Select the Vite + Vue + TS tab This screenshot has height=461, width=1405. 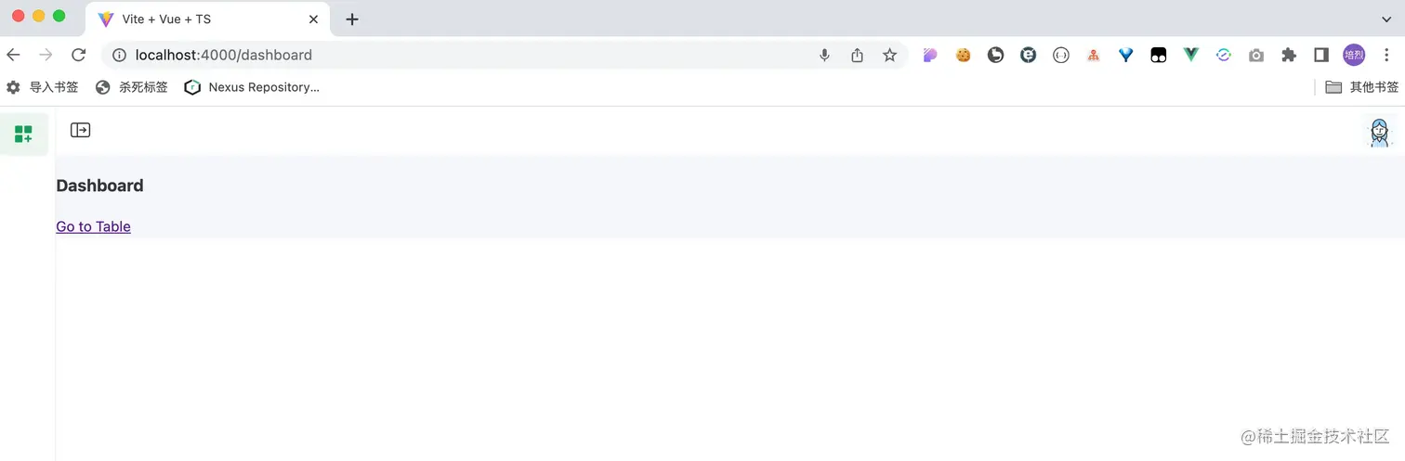click(x=209, y=19)
